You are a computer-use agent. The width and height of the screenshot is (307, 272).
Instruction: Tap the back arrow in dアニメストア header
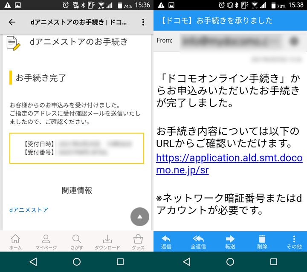(12, 22)
